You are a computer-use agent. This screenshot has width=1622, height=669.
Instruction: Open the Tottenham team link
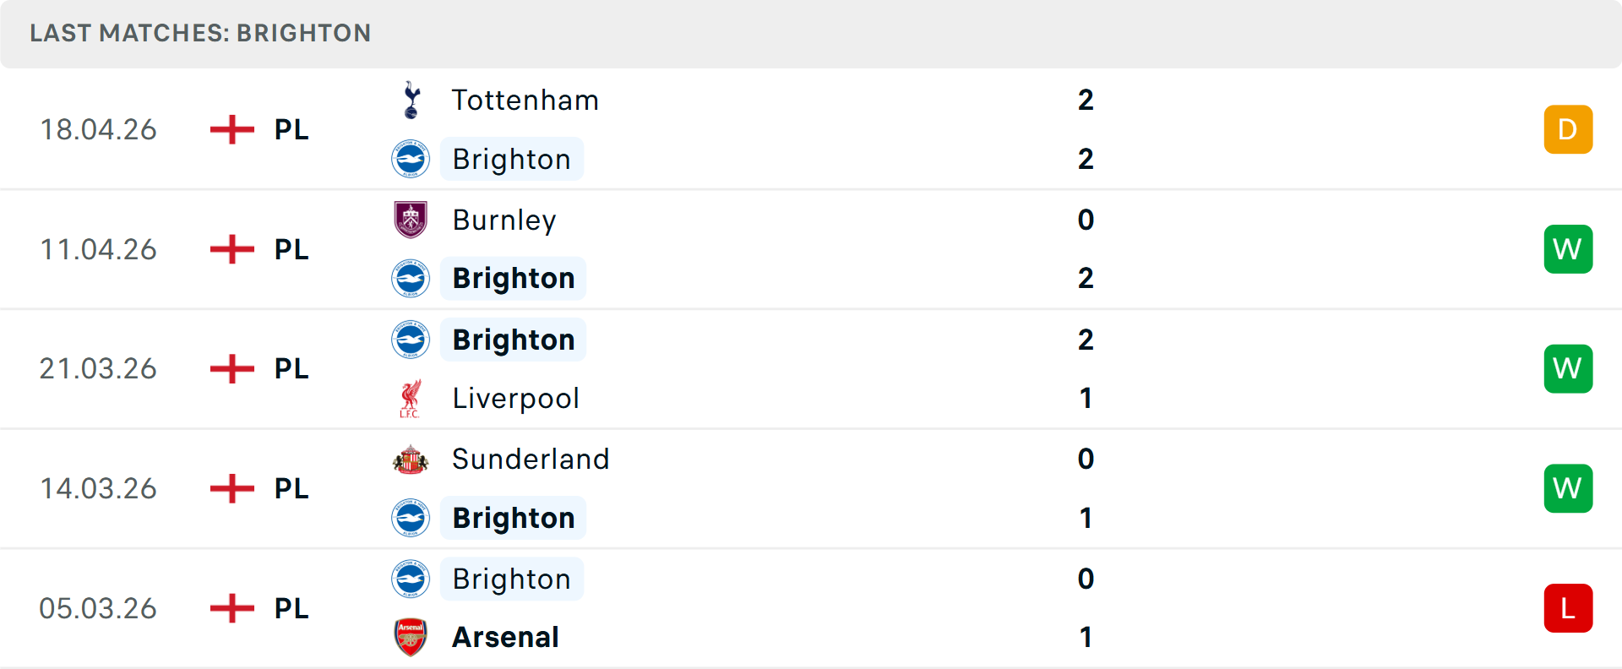(x=525, y=101)
